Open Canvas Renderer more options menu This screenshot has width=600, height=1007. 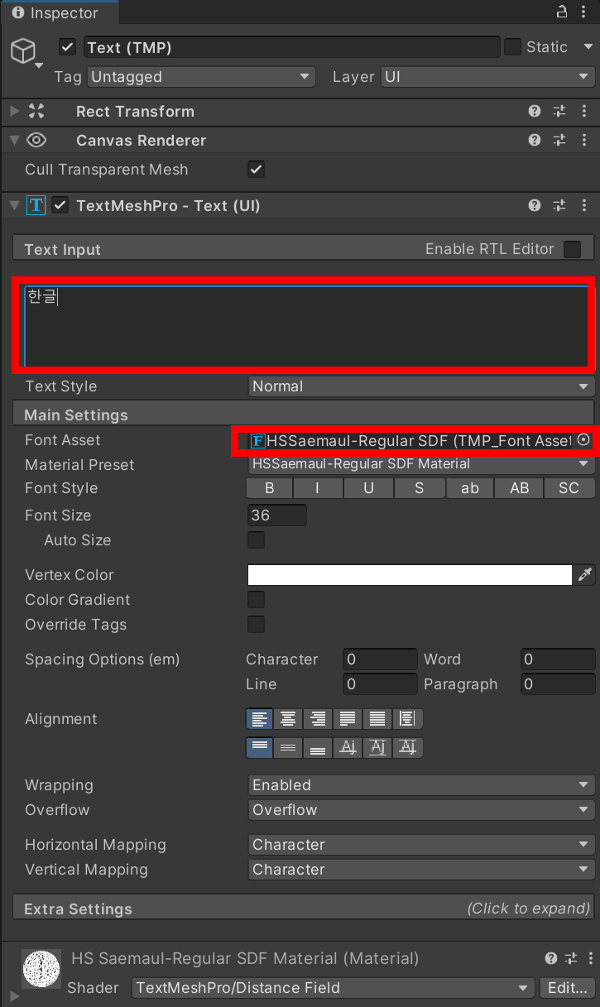click(586, 141)
